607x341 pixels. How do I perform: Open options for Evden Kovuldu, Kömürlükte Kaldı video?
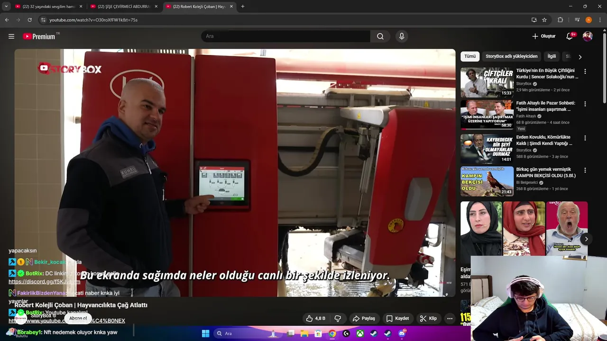click(585, 138)
